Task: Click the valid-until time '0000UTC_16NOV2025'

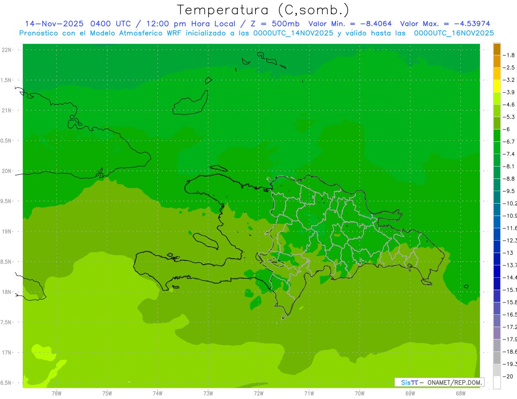Action: [x=454, y=33]
